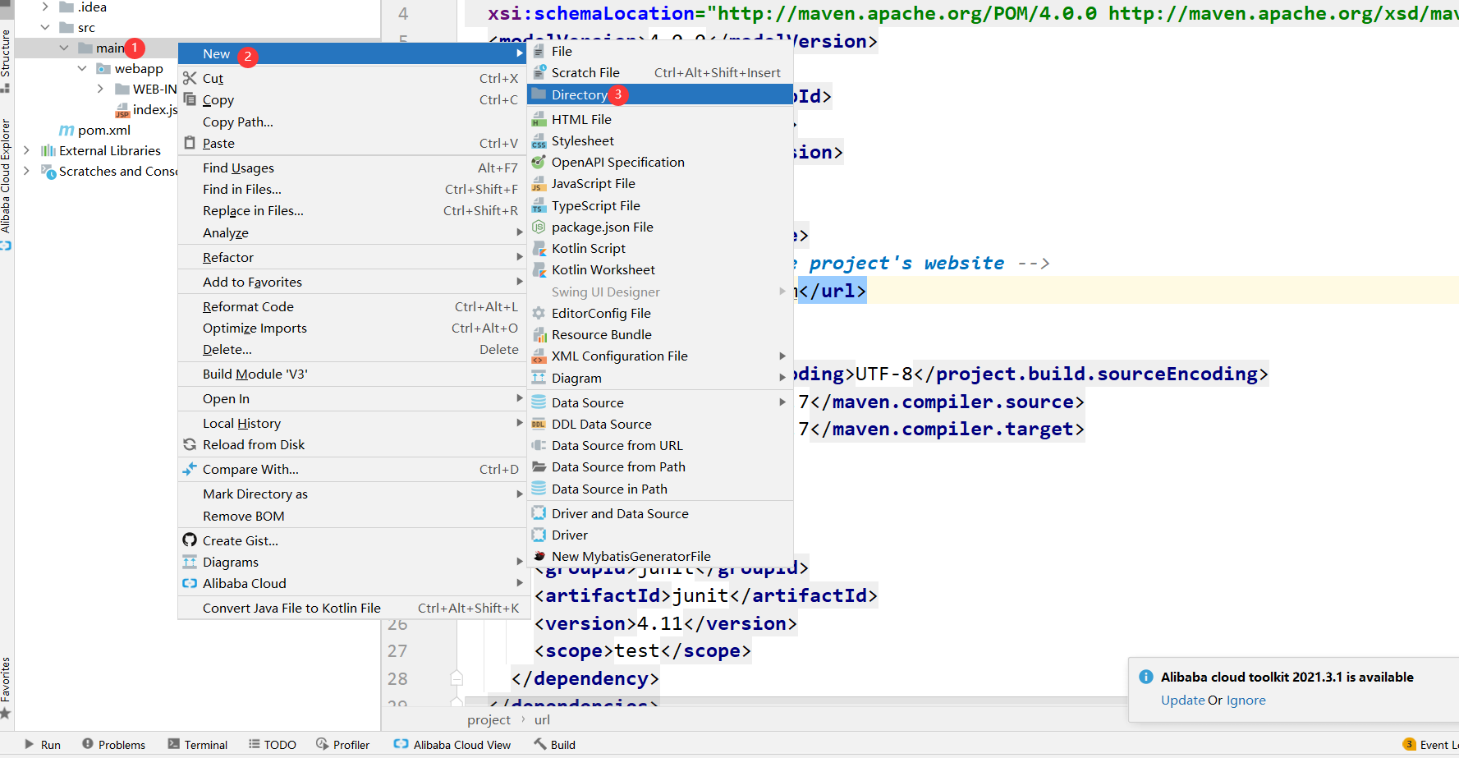Click the 'project' breadcrumb in editor
1459x758 pixels.
[x=489, y=720]
